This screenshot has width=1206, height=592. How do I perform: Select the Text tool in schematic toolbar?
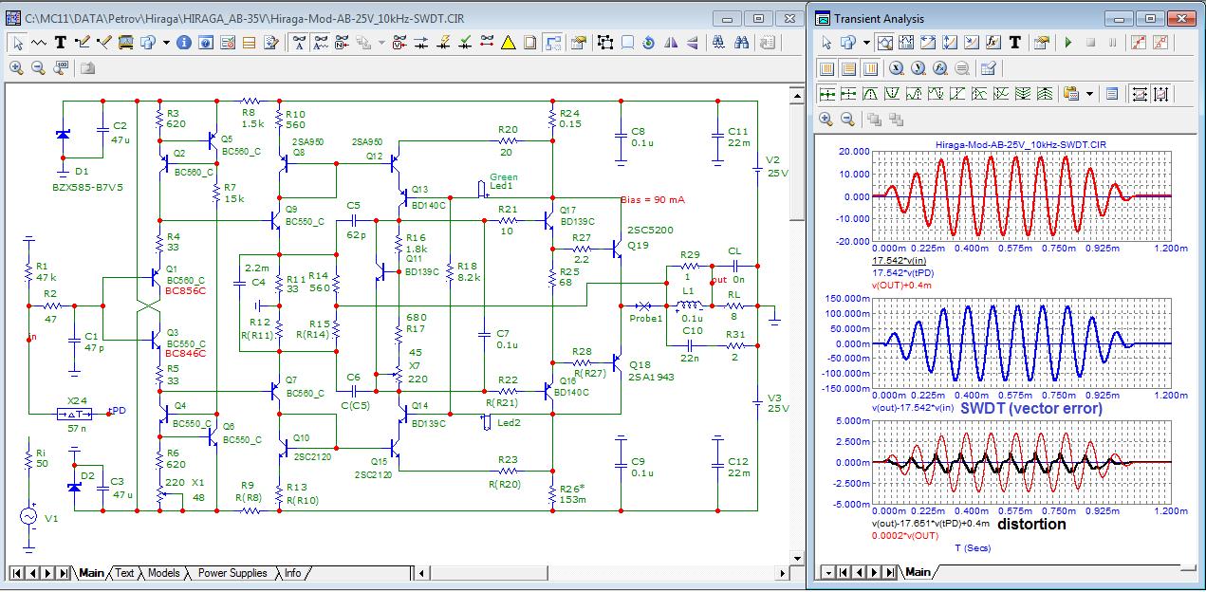pos(61,43)
